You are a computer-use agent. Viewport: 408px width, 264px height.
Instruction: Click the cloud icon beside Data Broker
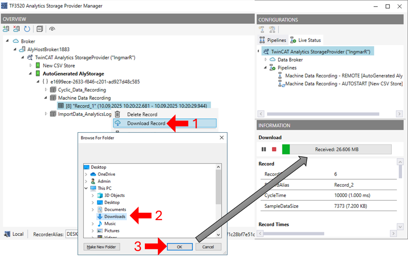coord(273,59)
